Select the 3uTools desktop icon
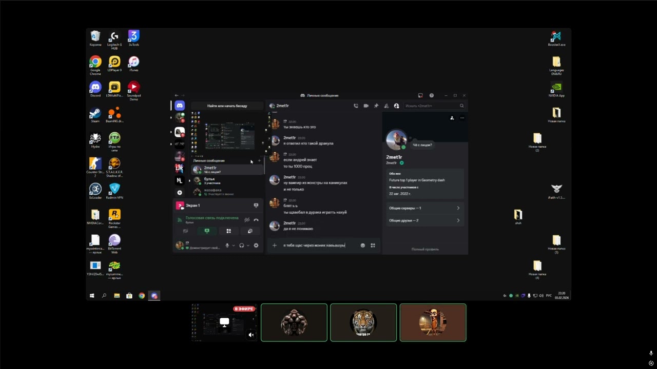This screenshot has width=657, height=369. (x=133, y=38)
